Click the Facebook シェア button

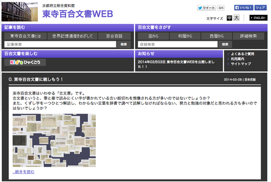(x=260, y=8)
